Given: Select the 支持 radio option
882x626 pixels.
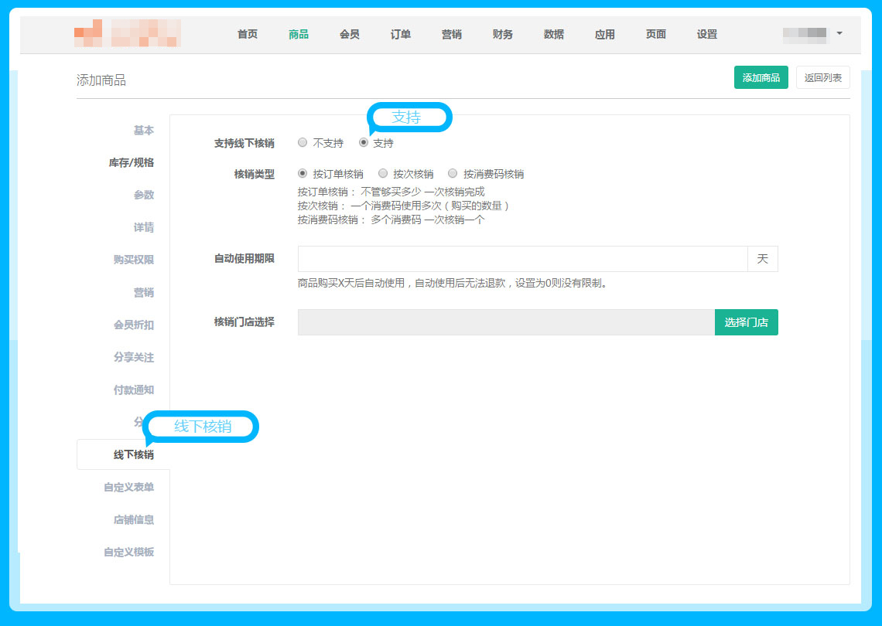Looking at the screenshot, I should tap(364, 143).
